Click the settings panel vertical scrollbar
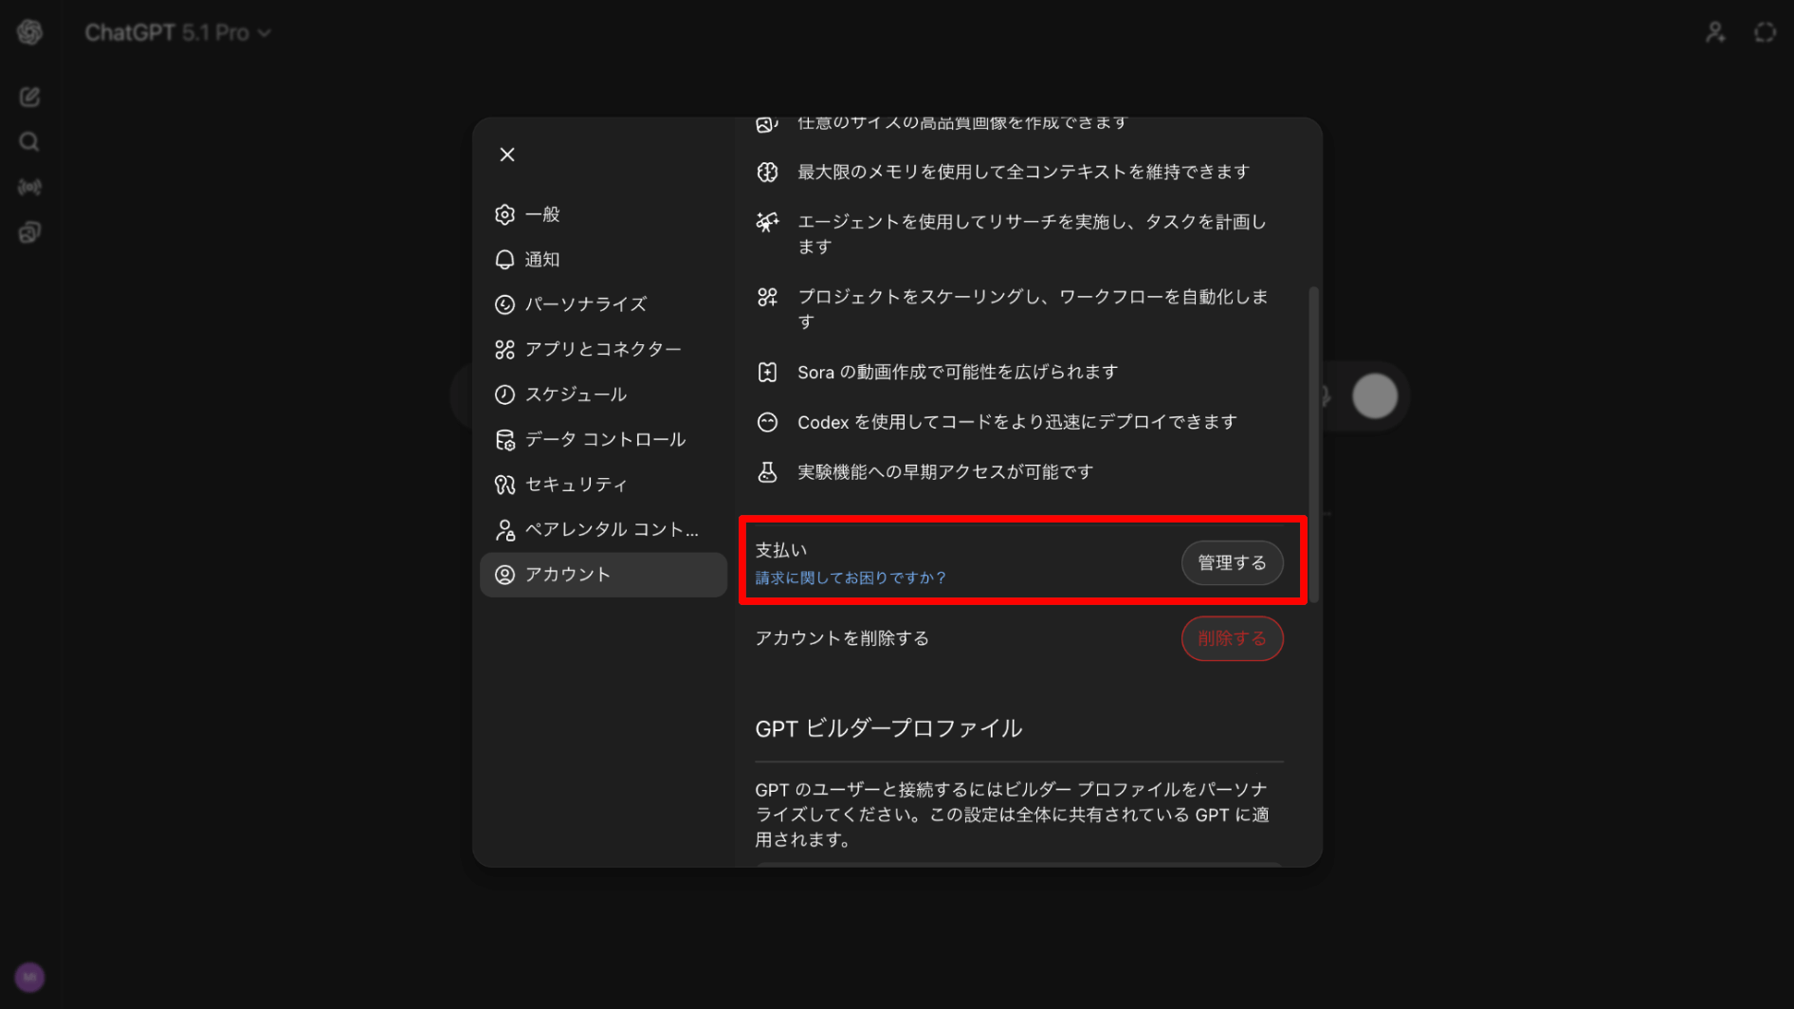 coord(1313,446)
